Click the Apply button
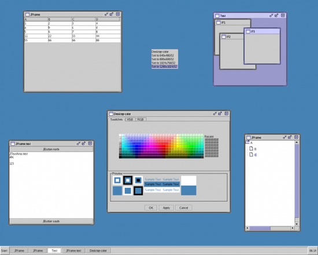 coord(167,208)
